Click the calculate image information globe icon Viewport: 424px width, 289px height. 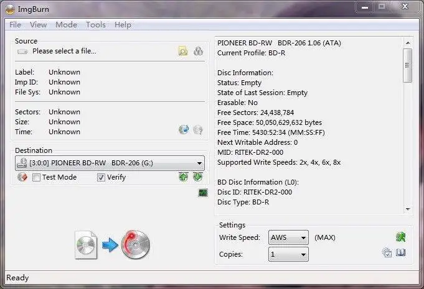(184, 130)
